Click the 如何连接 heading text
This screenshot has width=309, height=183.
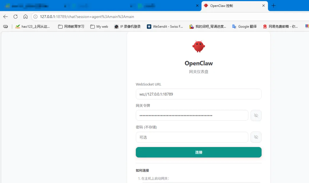click(142, 170)
